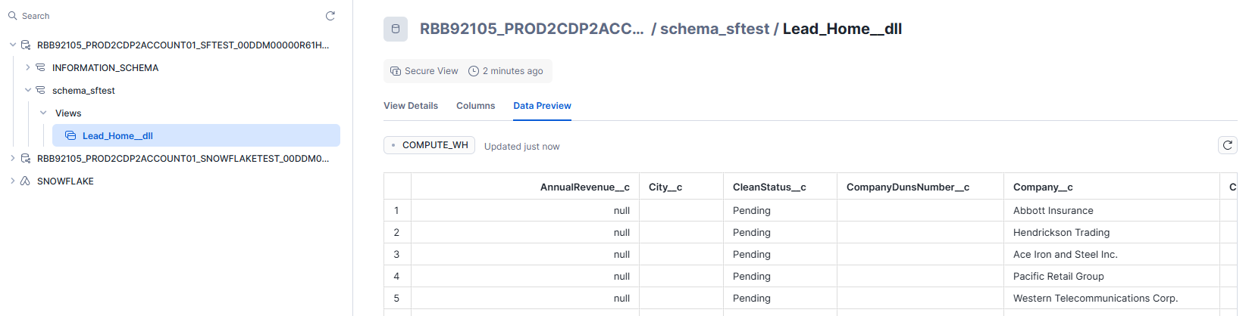Image resolution: width=1249 pixels, height=316 pixels.
Task: Collapse the Views folder
Action: (x=43, y=113)
